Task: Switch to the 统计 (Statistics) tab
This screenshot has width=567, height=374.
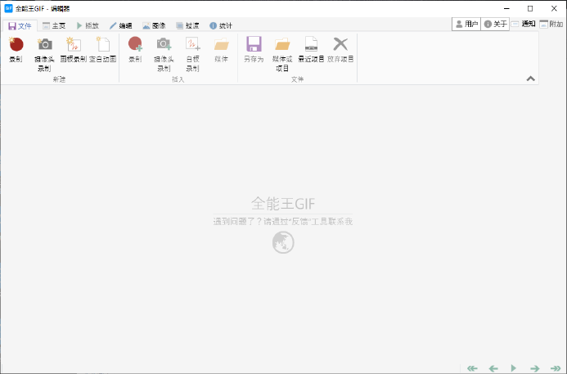Action: (x=221, y=25)
